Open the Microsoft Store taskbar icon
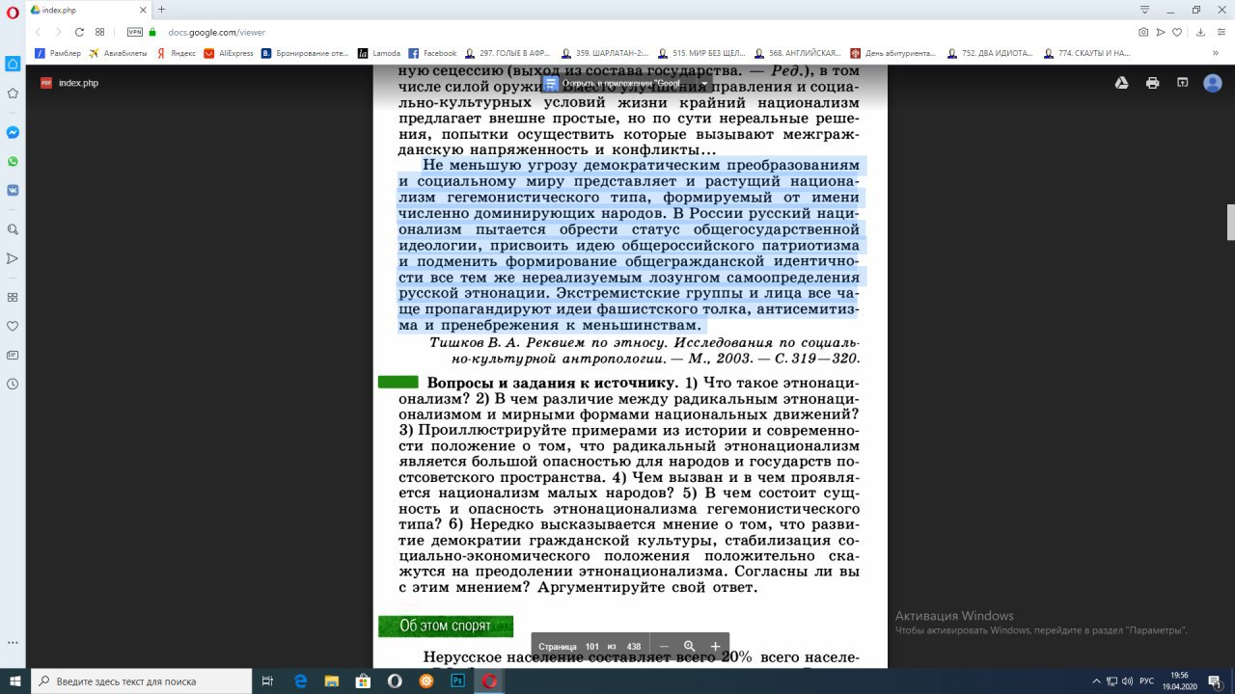 point(364,681)
